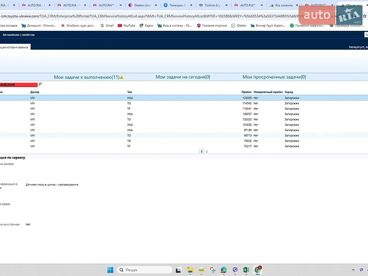Click the Chrome icon in the taskbar

258,270
